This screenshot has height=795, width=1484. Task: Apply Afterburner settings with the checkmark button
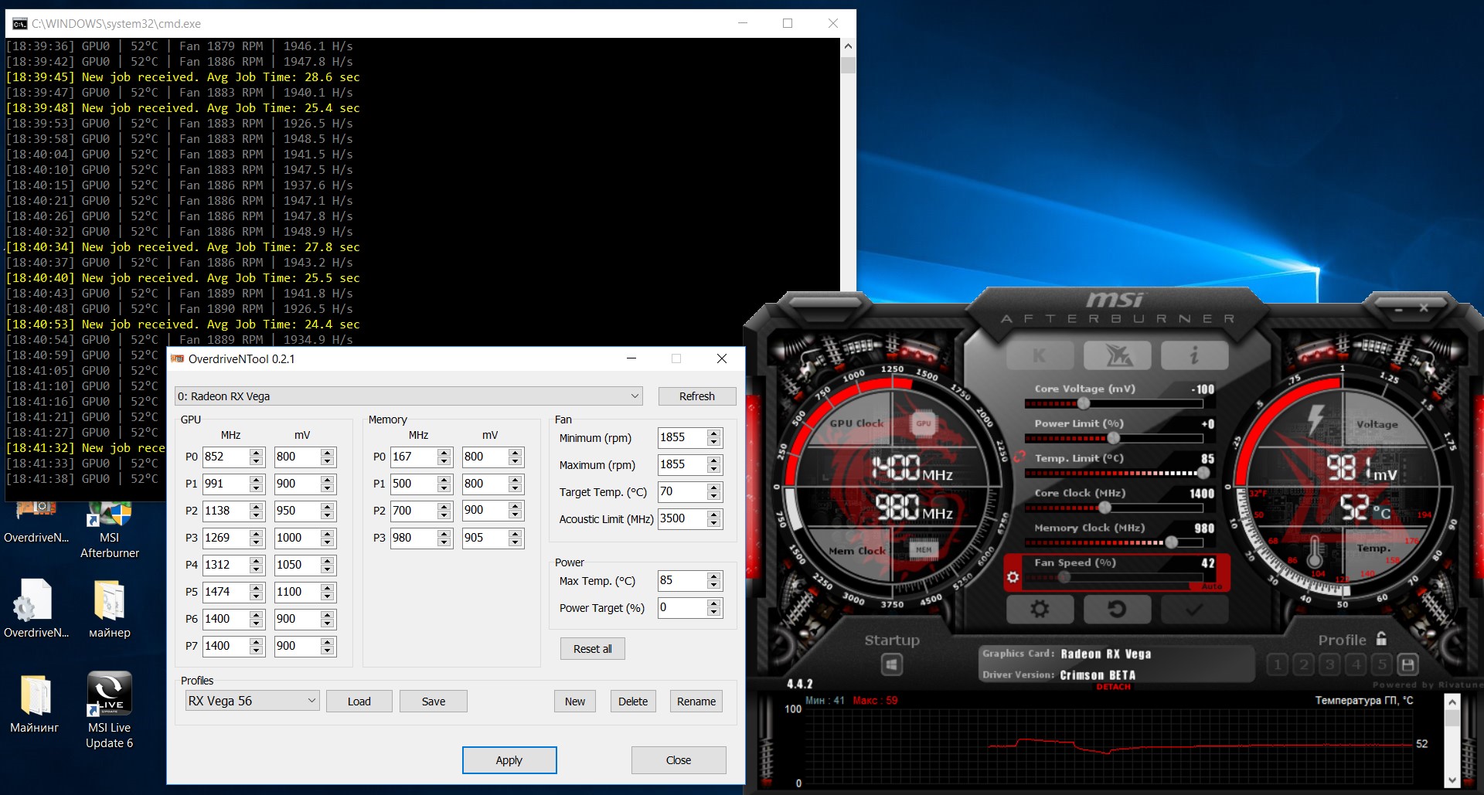[1194, 609]
